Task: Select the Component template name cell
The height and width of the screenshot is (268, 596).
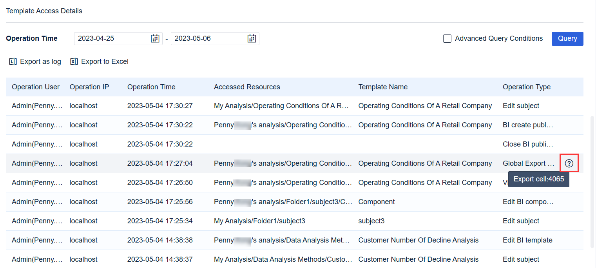Action: click(376, 201)
